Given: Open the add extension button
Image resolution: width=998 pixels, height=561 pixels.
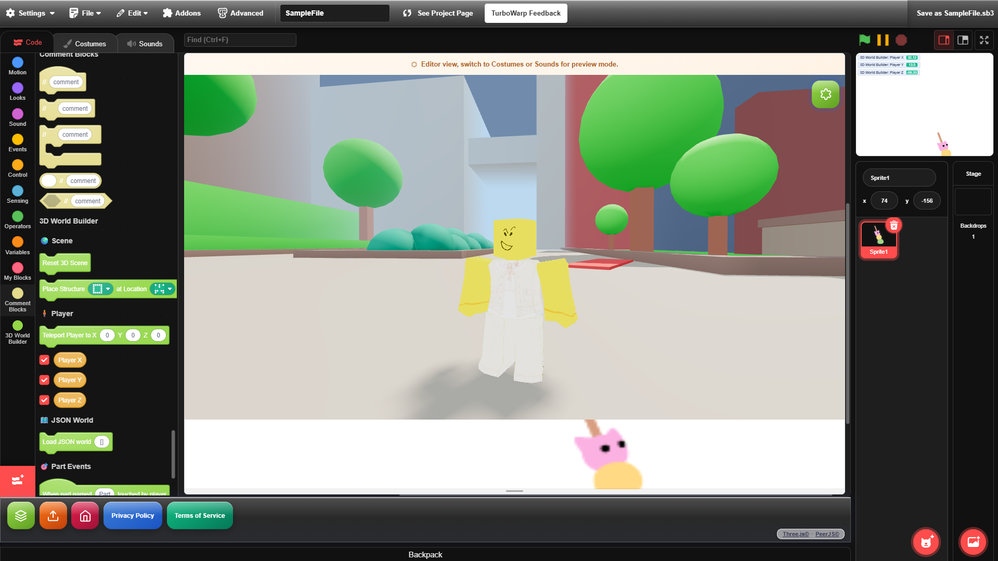Looking at the screenshot, I should click(17, 480).
